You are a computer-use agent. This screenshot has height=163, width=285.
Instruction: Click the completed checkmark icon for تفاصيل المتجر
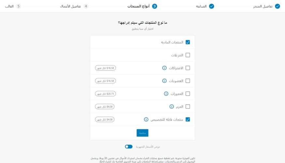[278, 6]
